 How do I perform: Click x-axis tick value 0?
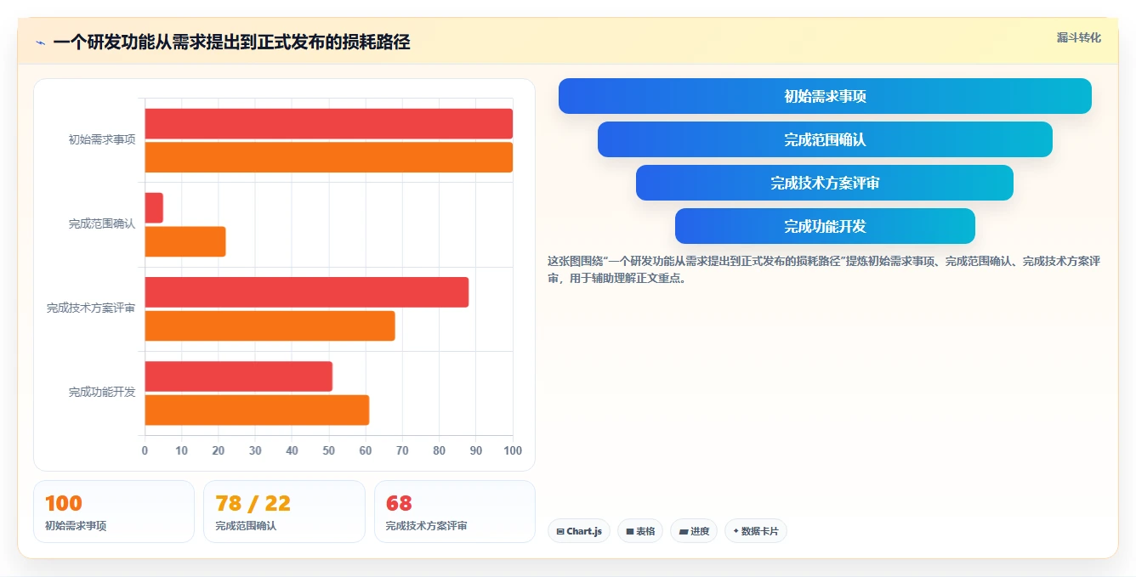click(x=145, y=450)
